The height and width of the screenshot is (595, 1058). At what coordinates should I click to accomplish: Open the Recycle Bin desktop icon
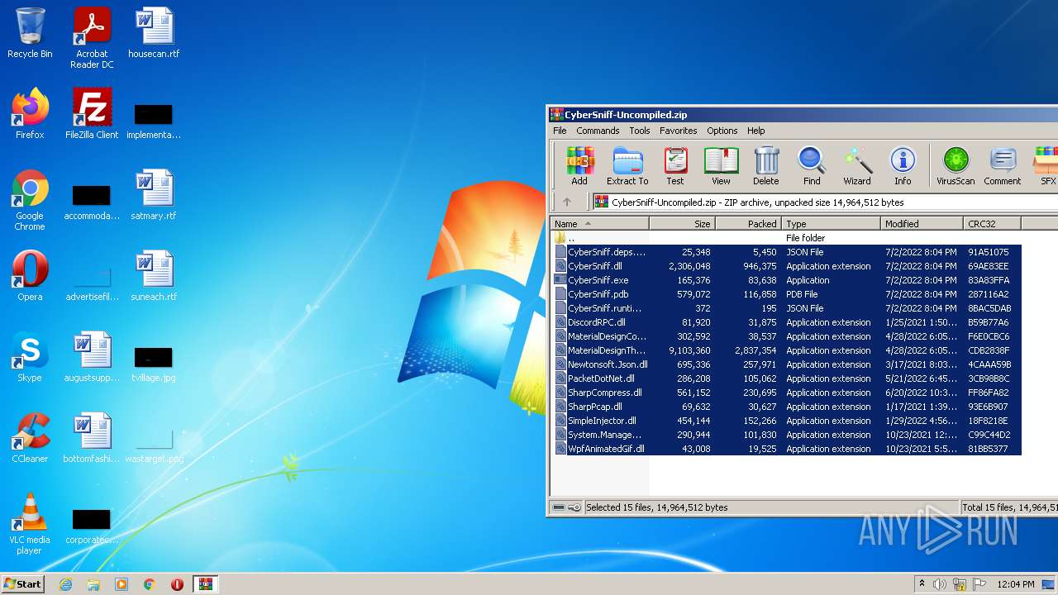coord(30,33)
